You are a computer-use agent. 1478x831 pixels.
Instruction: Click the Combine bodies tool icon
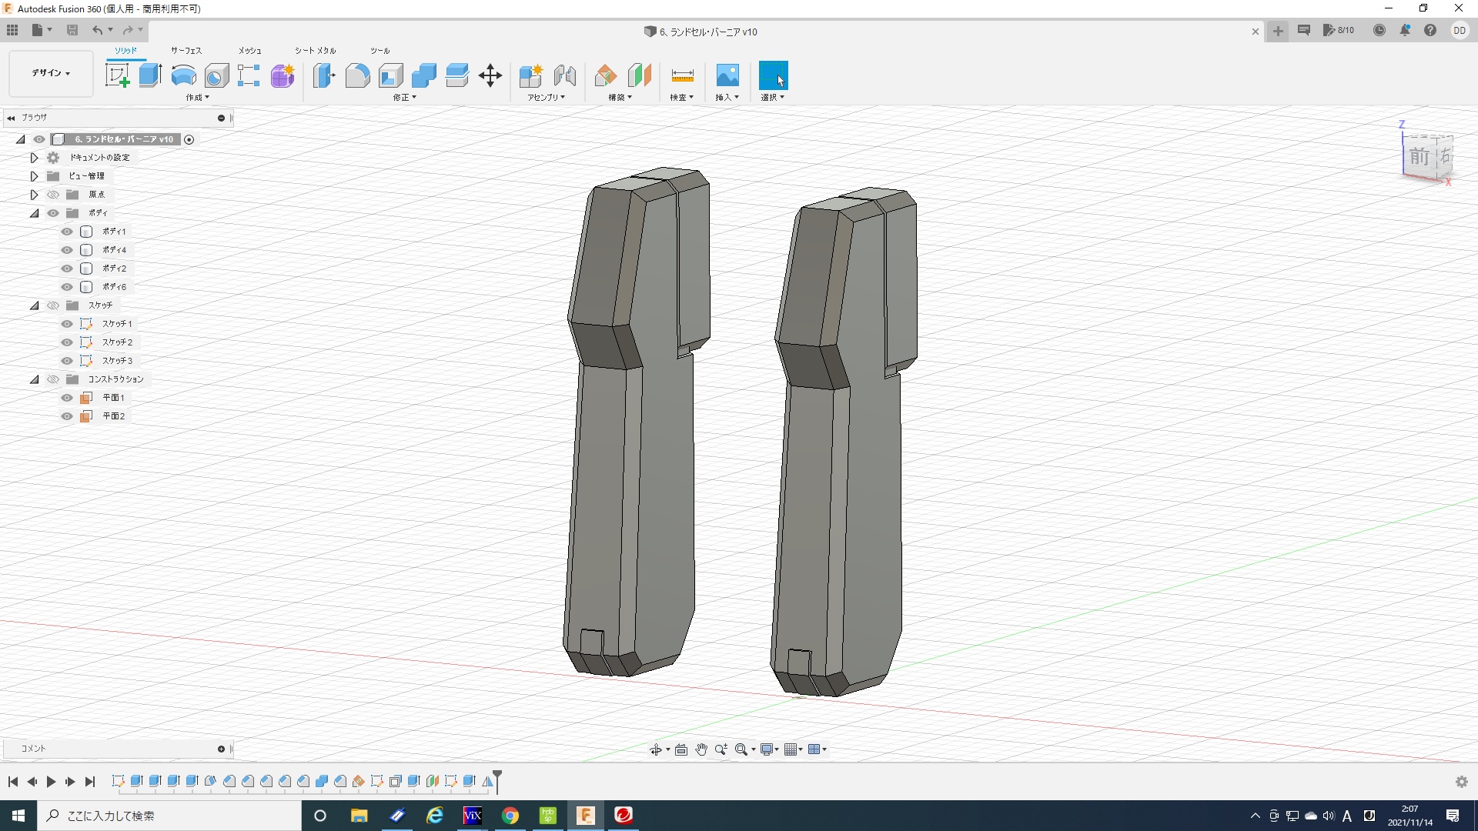(x=423, y=75)
